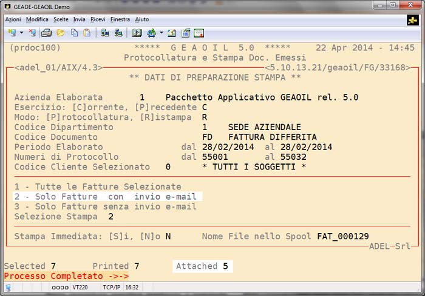The image size is (425, 296).
Task: Click the open folder toolbar icon
Action: point(60,33)
